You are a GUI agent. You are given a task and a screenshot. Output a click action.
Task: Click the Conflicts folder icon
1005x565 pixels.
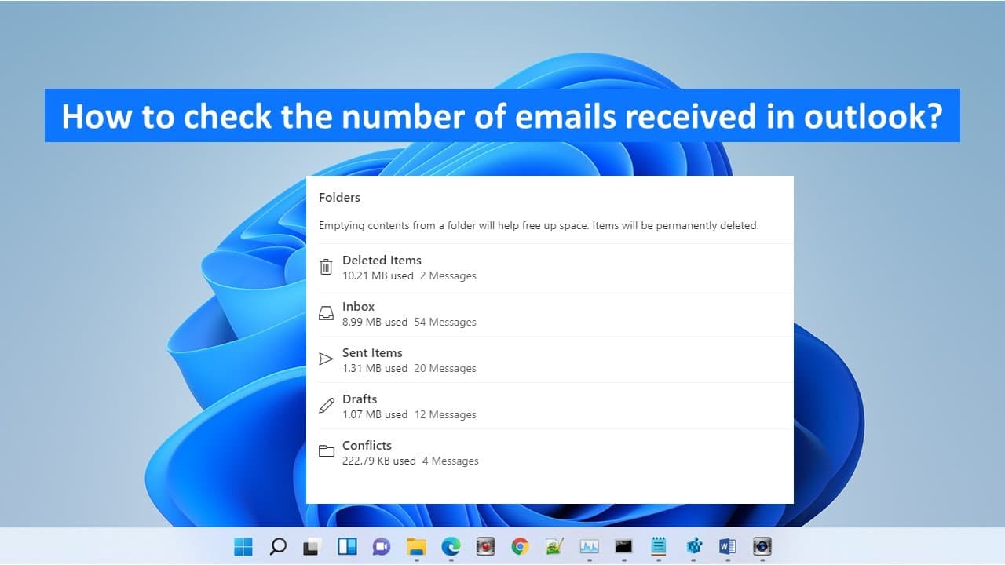(326, 451)
